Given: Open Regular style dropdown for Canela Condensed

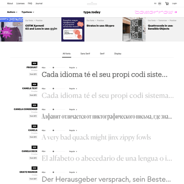Looking at the screenshot, I should (x=73, y=110).
